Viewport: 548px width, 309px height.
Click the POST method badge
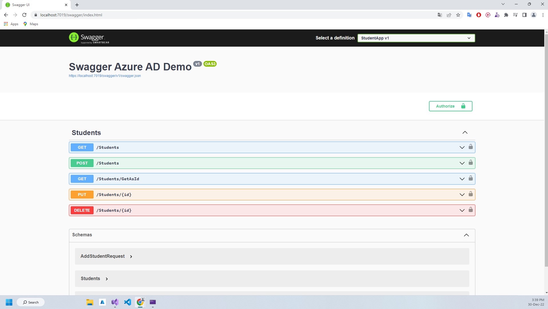pos(82,163)
